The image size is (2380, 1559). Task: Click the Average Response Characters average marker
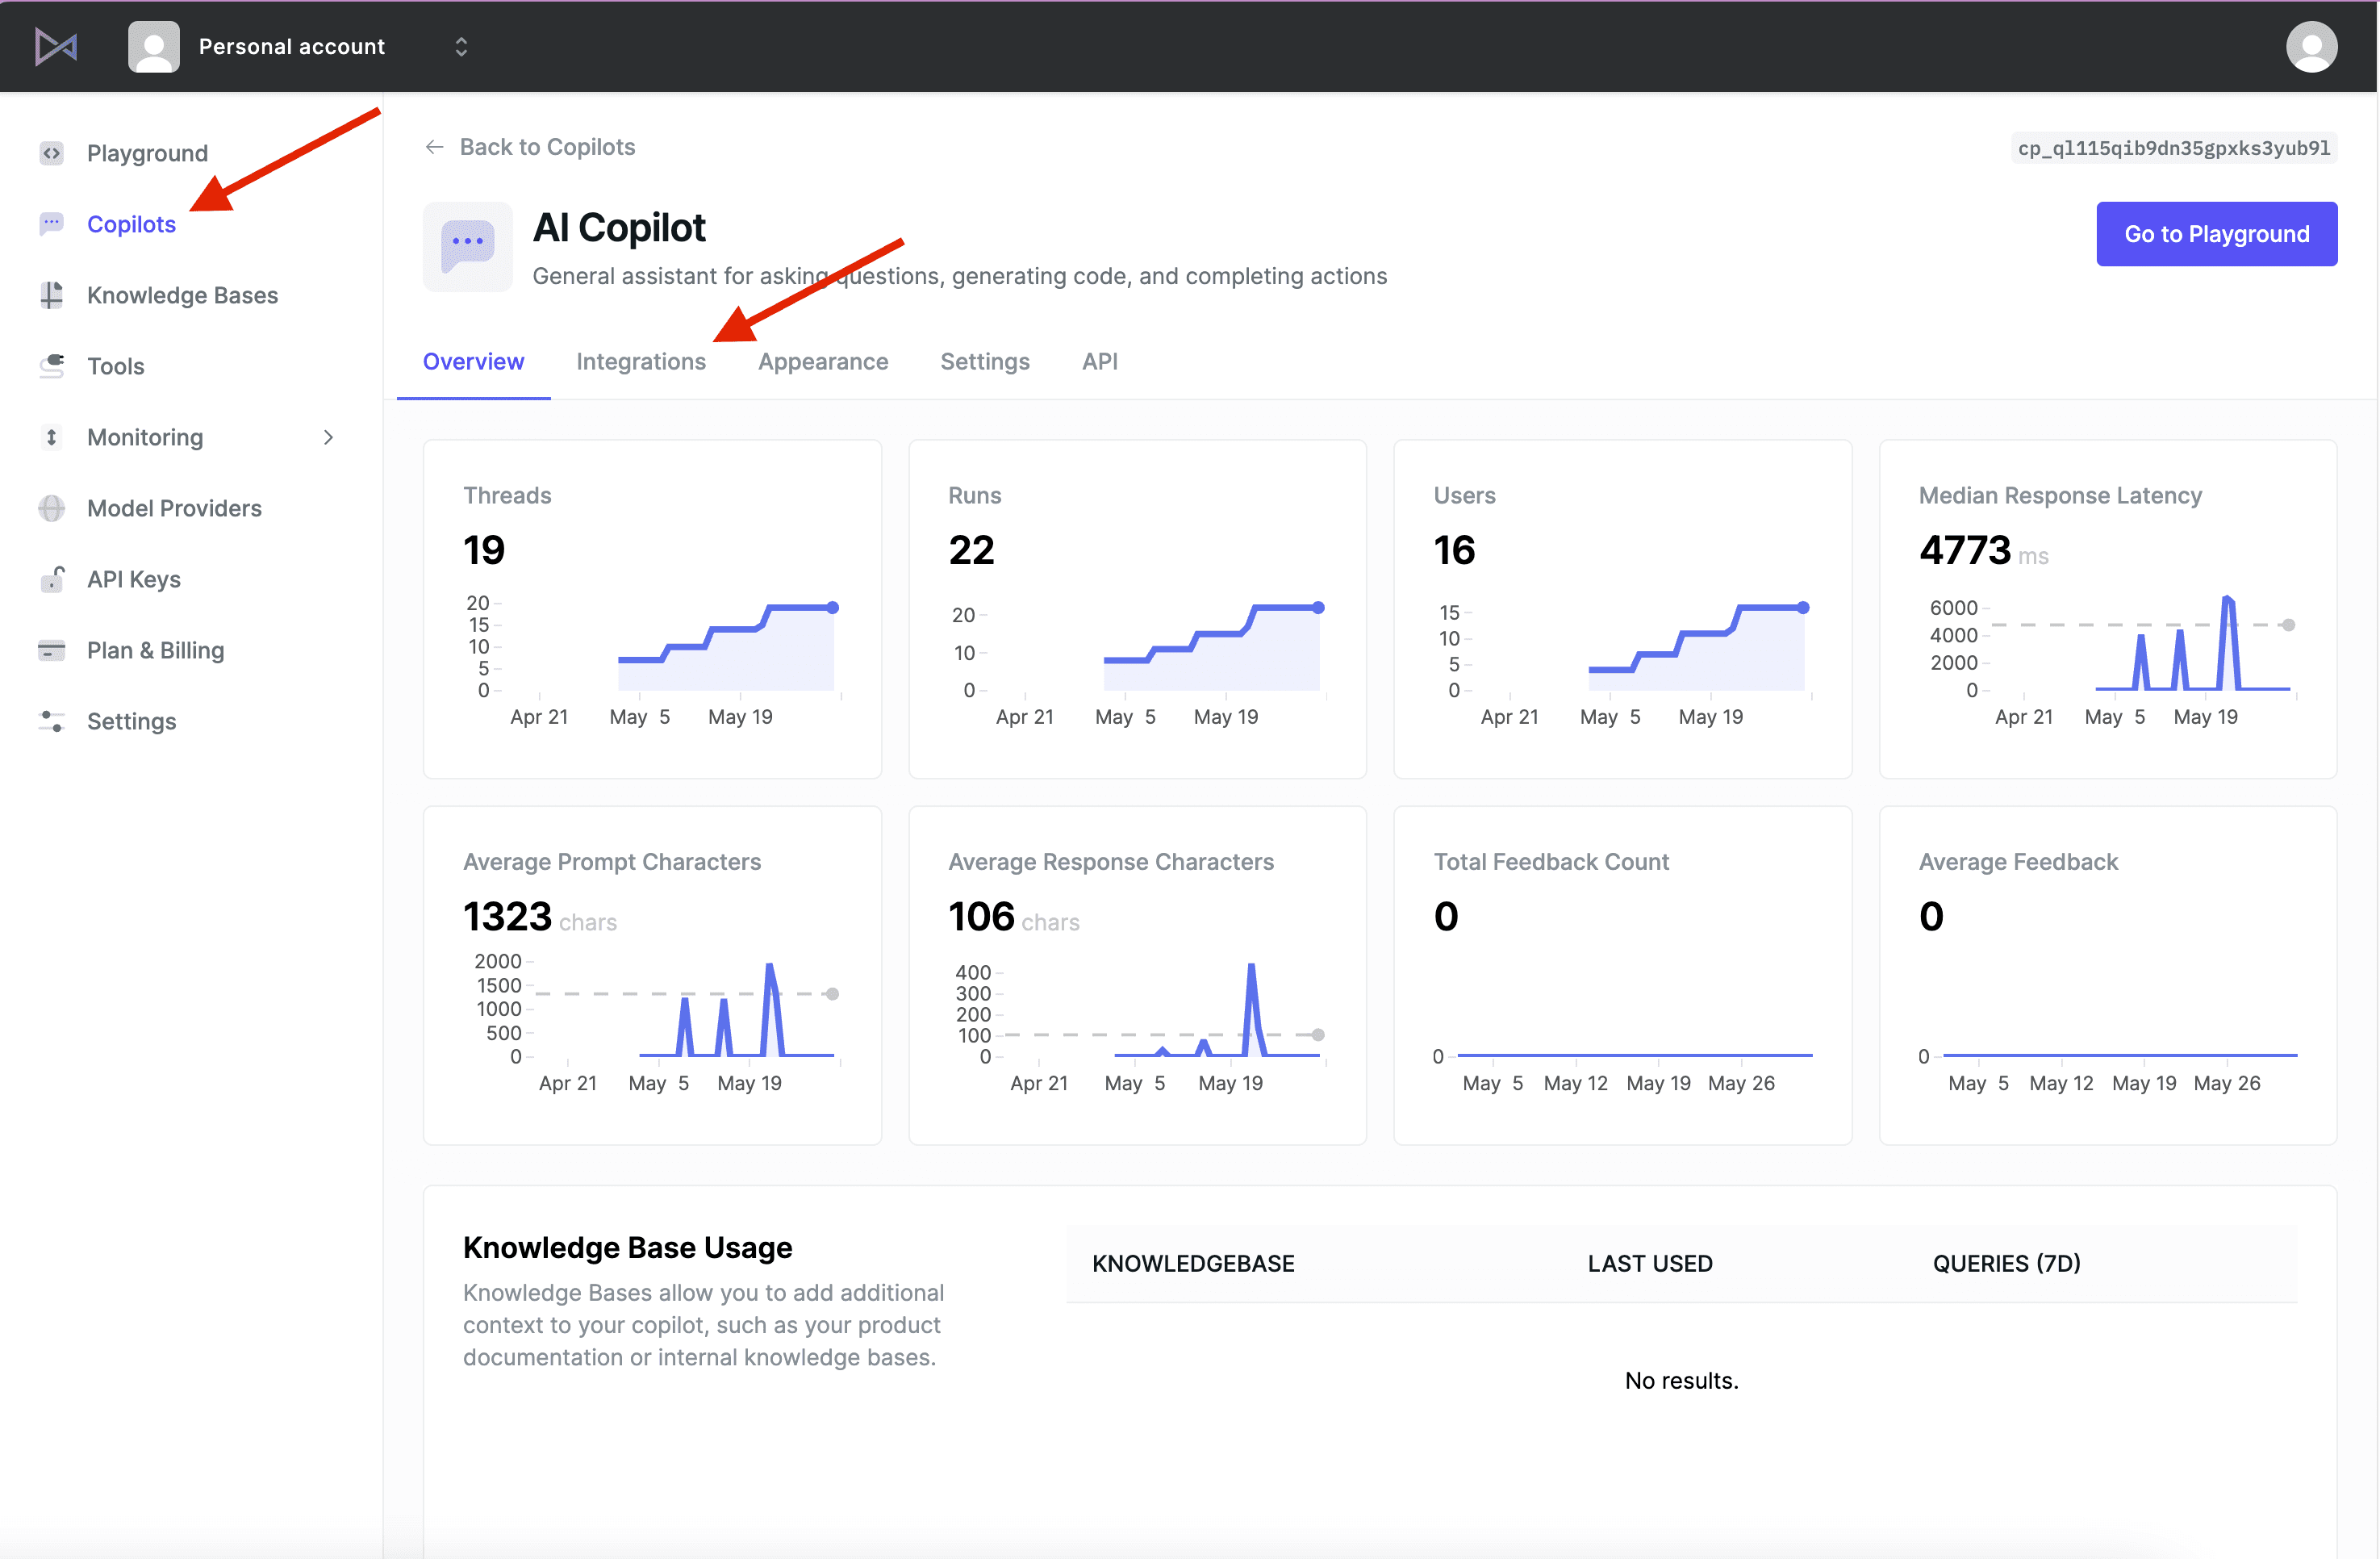pyautogui.click(x=1318, y=1035)
